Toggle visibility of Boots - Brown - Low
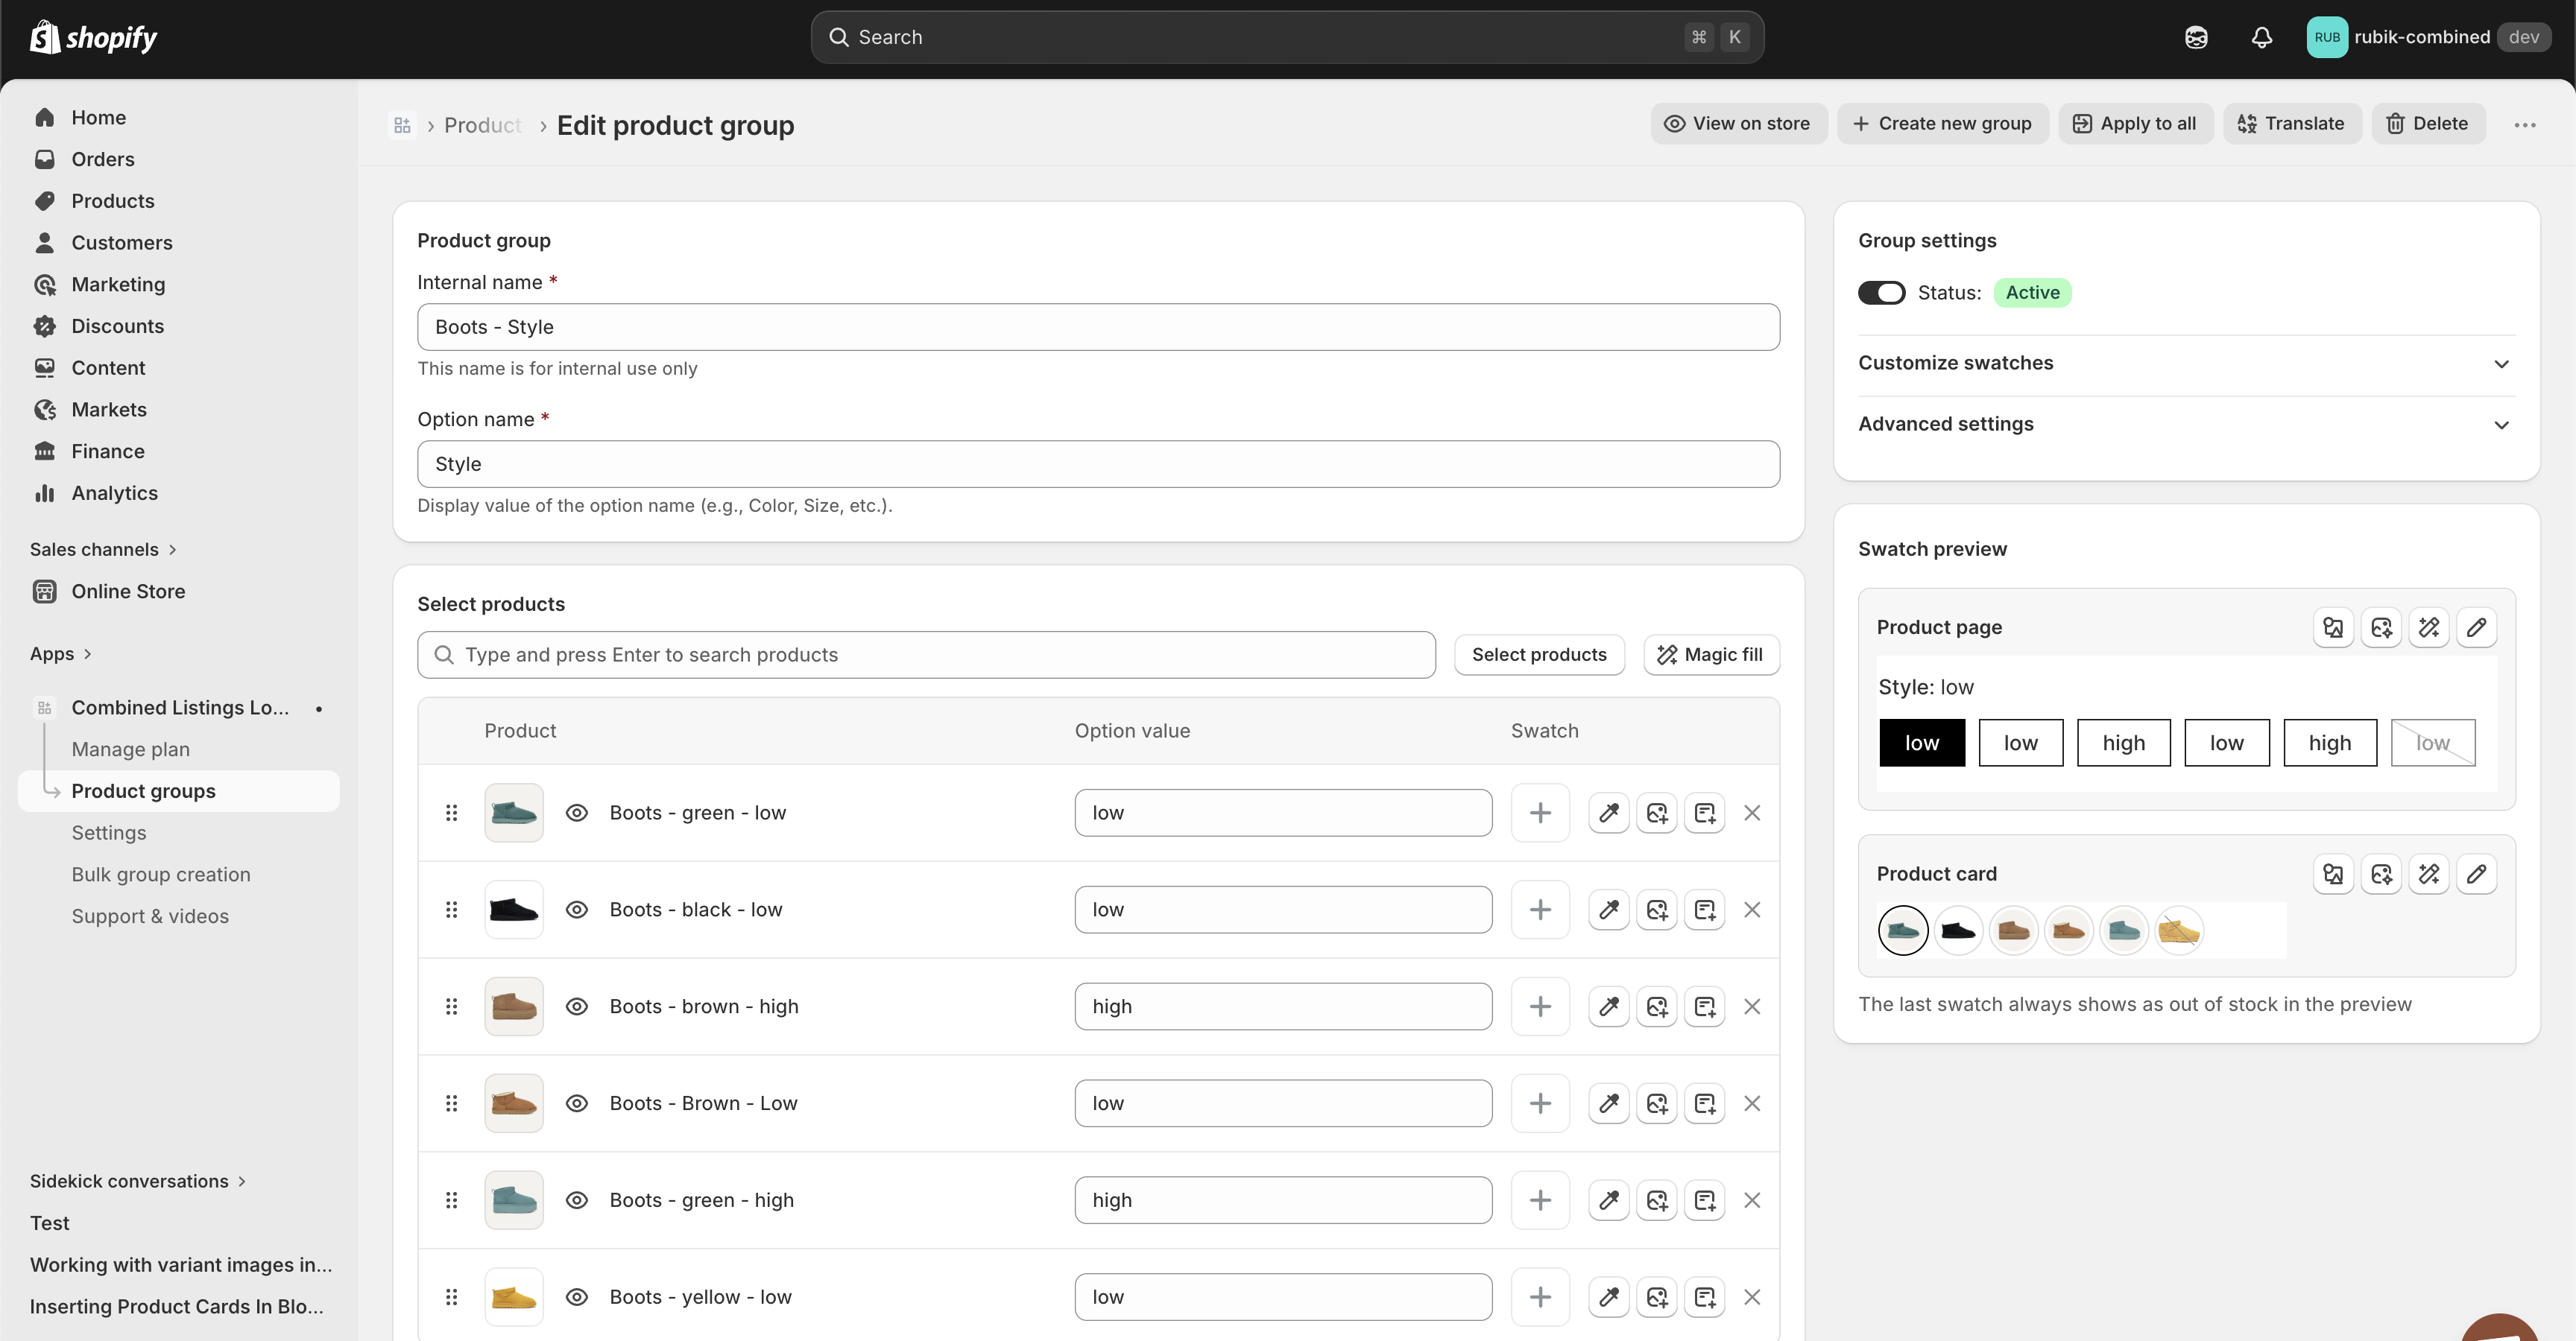 (x=577, y=1102)
